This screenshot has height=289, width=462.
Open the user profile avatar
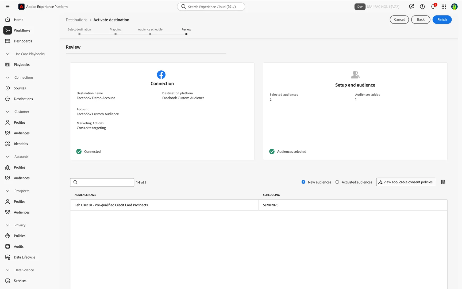455,7
